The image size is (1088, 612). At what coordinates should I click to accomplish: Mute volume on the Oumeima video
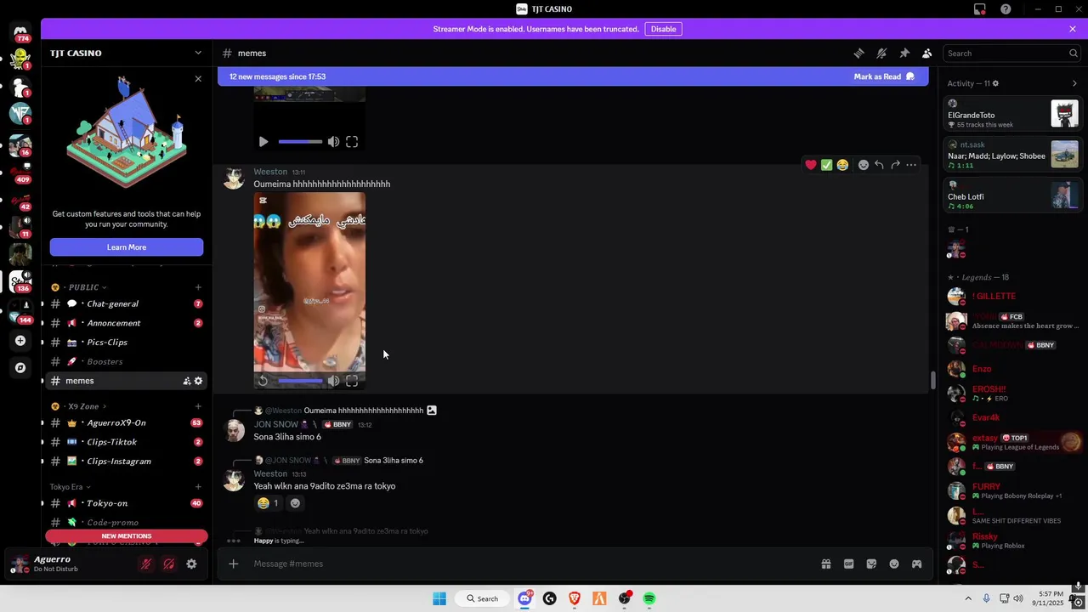point(333,381)
